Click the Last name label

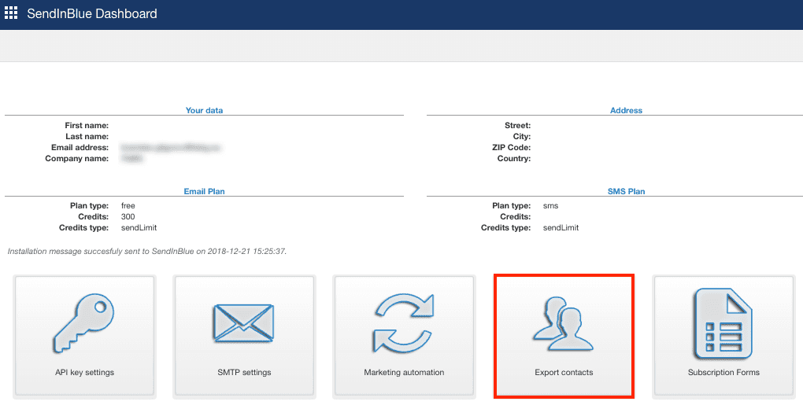coord(87,137)
